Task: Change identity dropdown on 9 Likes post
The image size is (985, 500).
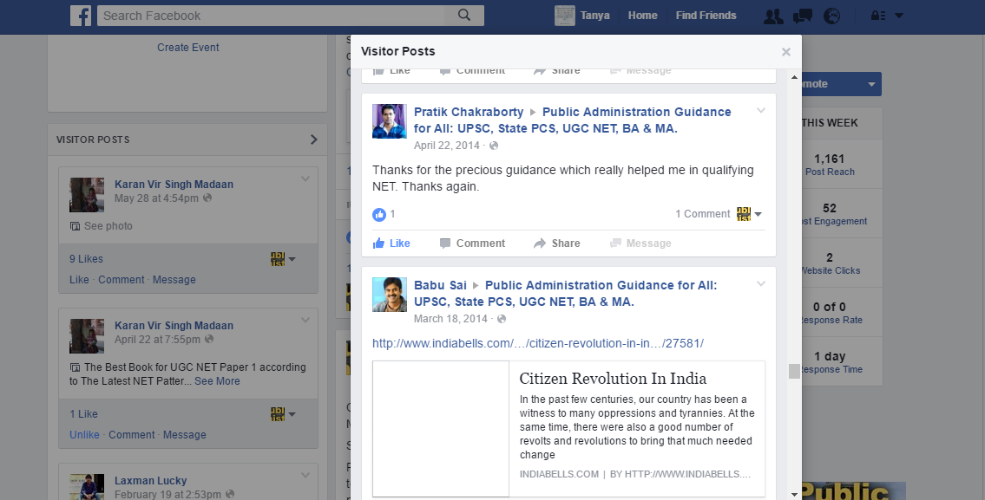Action: (283, 259)
